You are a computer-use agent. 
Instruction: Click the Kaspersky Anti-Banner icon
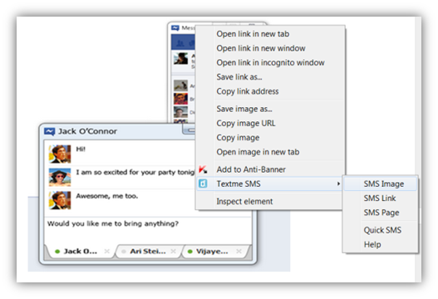pos(203,169)
